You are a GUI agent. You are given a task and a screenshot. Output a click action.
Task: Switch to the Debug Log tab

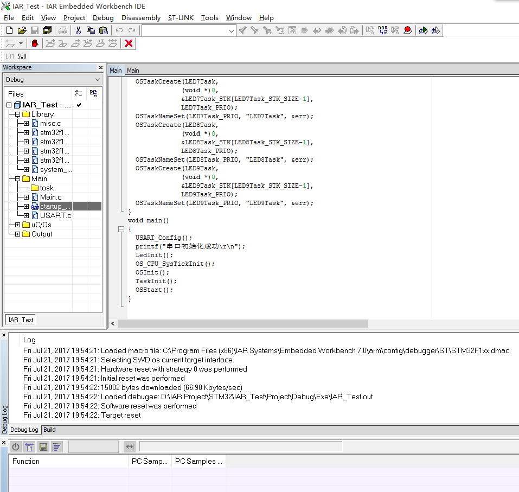(x=24, y=430)
